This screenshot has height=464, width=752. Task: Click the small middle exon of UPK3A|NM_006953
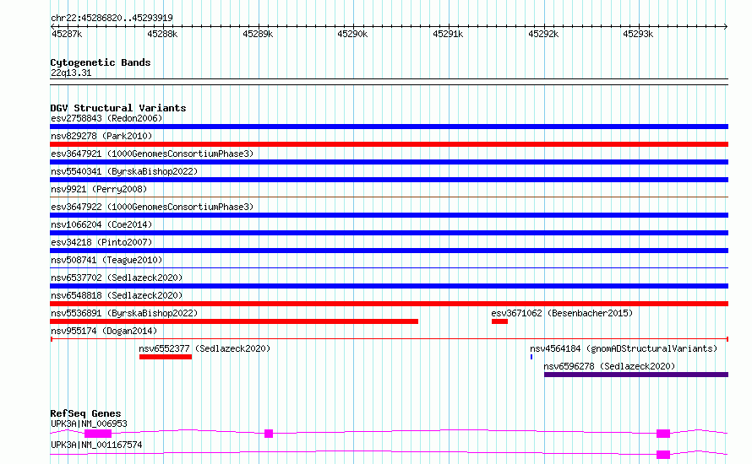point(269,434)
